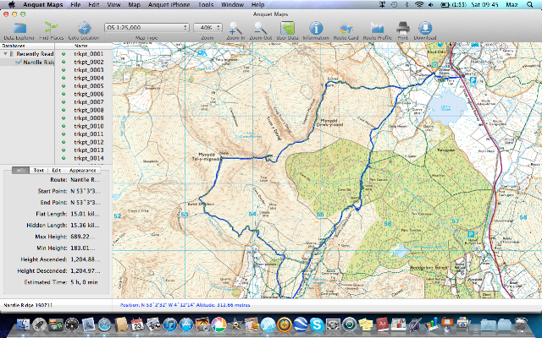The image size is (542, 338).
Task: Open the Window menu
Action: [232, 5]
